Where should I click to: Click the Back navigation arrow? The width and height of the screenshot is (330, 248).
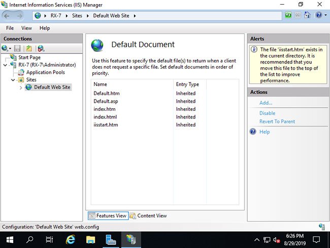[7, 16]
